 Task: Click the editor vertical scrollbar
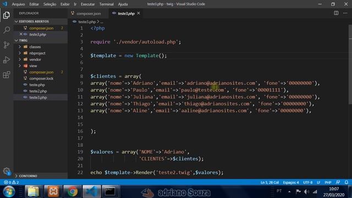tap(350, 65)
